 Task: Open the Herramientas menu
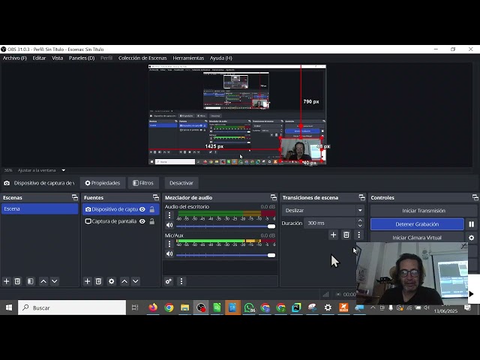(188, 58)
